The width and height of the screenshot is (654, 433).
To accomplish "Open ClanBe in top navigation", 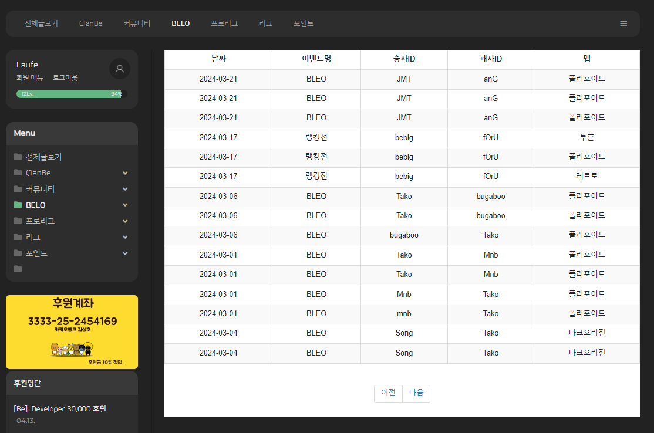I will pos(90,23).
